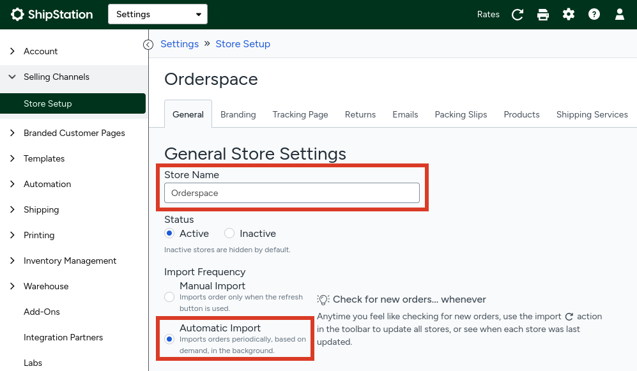Viewport: 637px width, 371px height.
Task: Switch to the Emails tab
Action: pyautogui.click(x=405, y=114)
